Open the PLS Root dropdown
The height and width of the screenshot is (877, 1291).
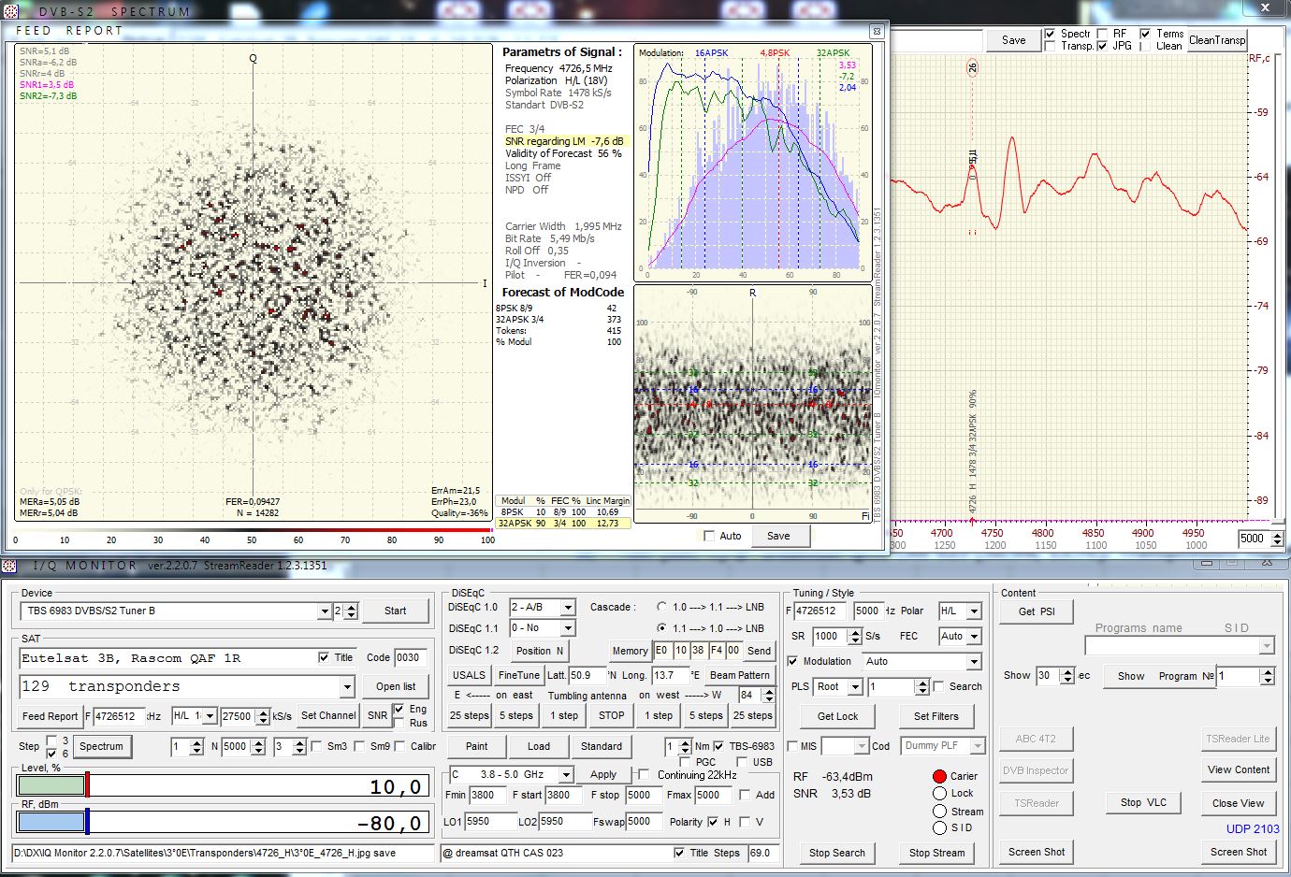(x=854, y=687)
